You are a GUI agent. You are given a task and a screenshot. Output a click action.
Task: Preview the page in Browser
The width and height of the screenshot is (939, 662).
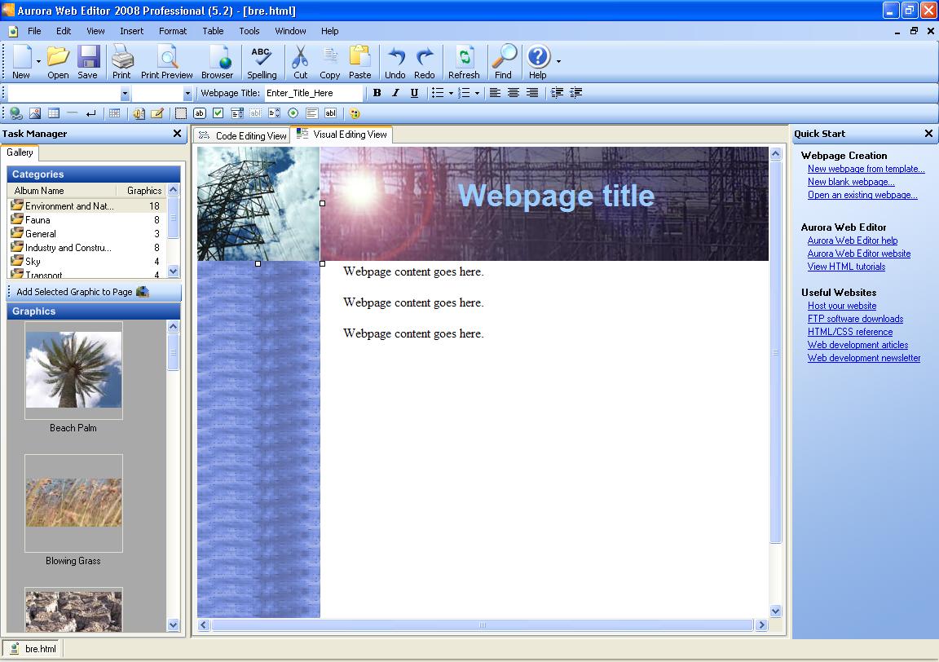(x=218, y=62)
